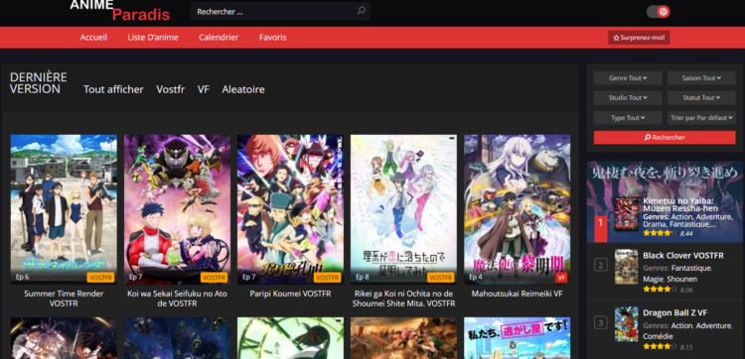This screenshot has height=359, width=745.
Task: Click Rikei ga Koi ni Ochita title link
Action: [x=404, y=299]
